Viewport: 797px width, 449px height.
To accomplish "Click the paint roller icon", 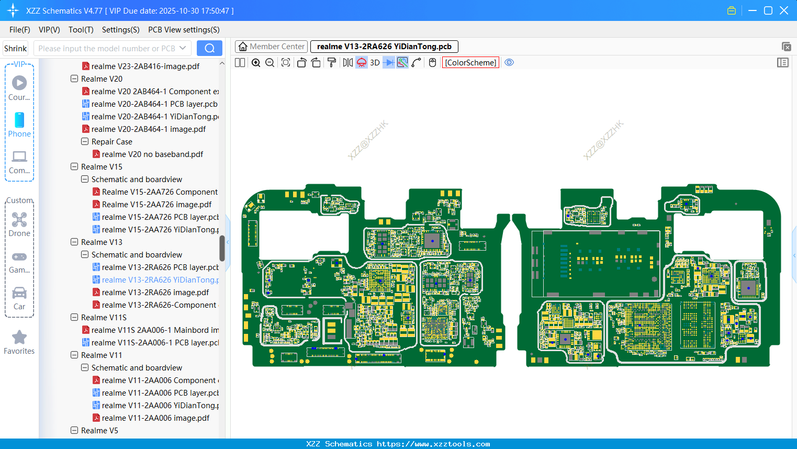I will (x=332, y=63).
